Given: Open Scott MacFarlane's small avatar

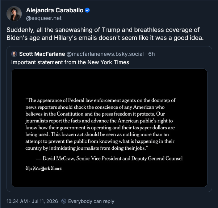Looking at the screenshot, I should pyautogui.click(x=14, y=54).
